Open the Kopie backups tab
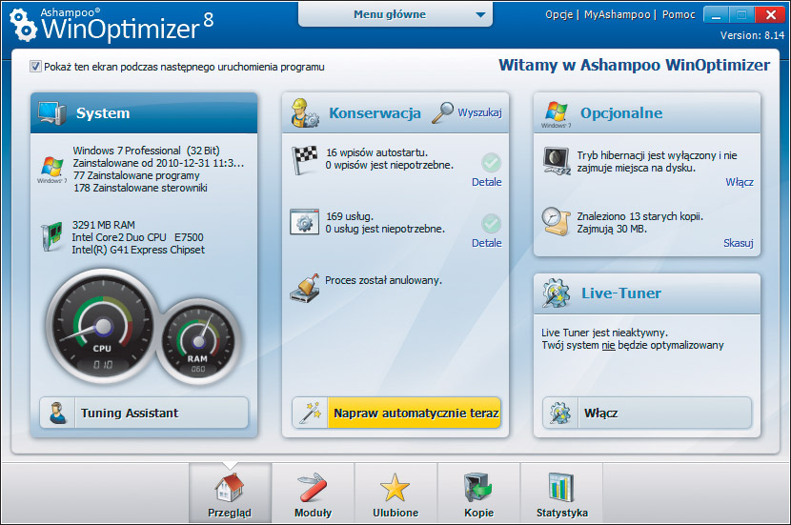This screenshot has height=525, width=791. 478,495
